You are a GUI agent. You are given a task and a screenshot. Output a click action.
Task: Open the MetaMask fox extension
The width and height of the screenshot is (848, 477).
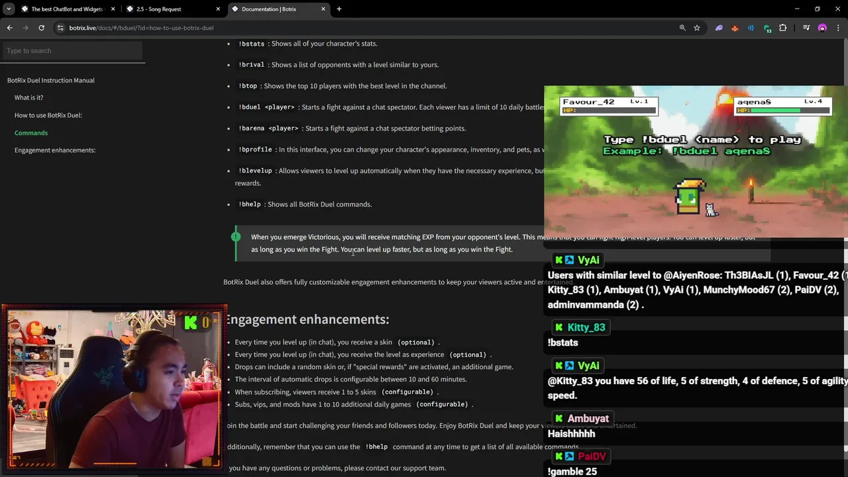pos(735,28)
